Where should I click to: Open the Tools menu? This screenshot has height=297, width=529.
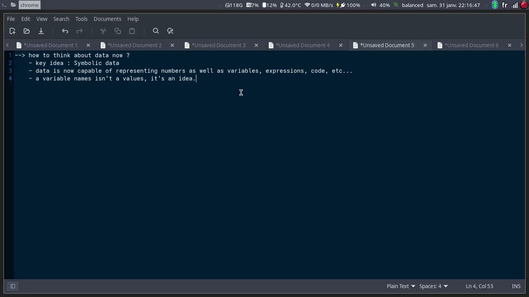(x=81, y=19)
